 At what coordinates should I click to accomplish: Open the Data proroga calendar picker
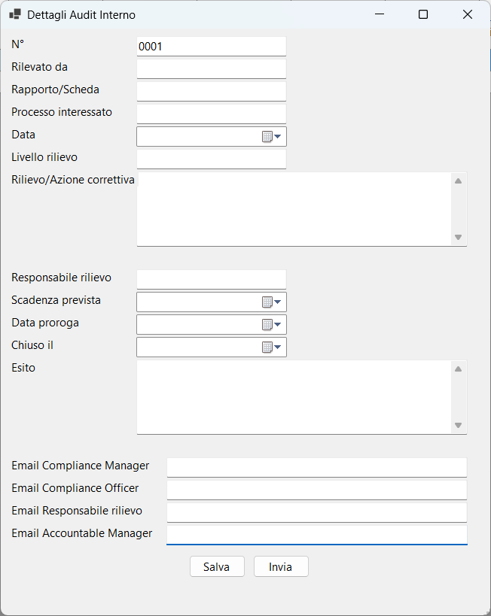click(x=270, y=324)
